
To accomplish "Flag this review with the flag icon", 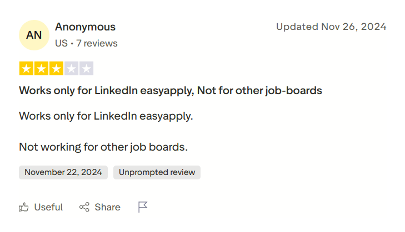I will tap(143, 207).
